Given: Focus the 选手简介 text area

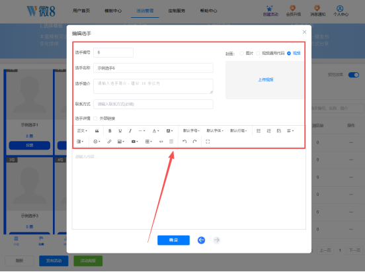Looking at the screenshot, I should click(x=153, y=86).
